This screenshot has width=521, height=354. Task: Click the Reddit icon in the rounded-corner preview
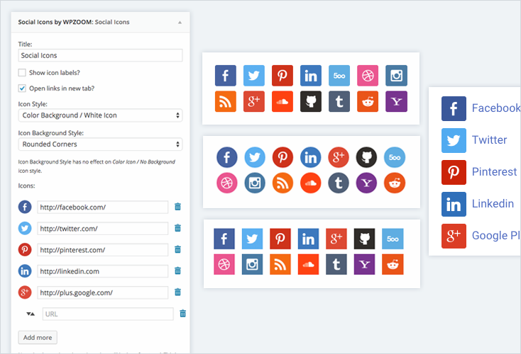pos(368,101)
